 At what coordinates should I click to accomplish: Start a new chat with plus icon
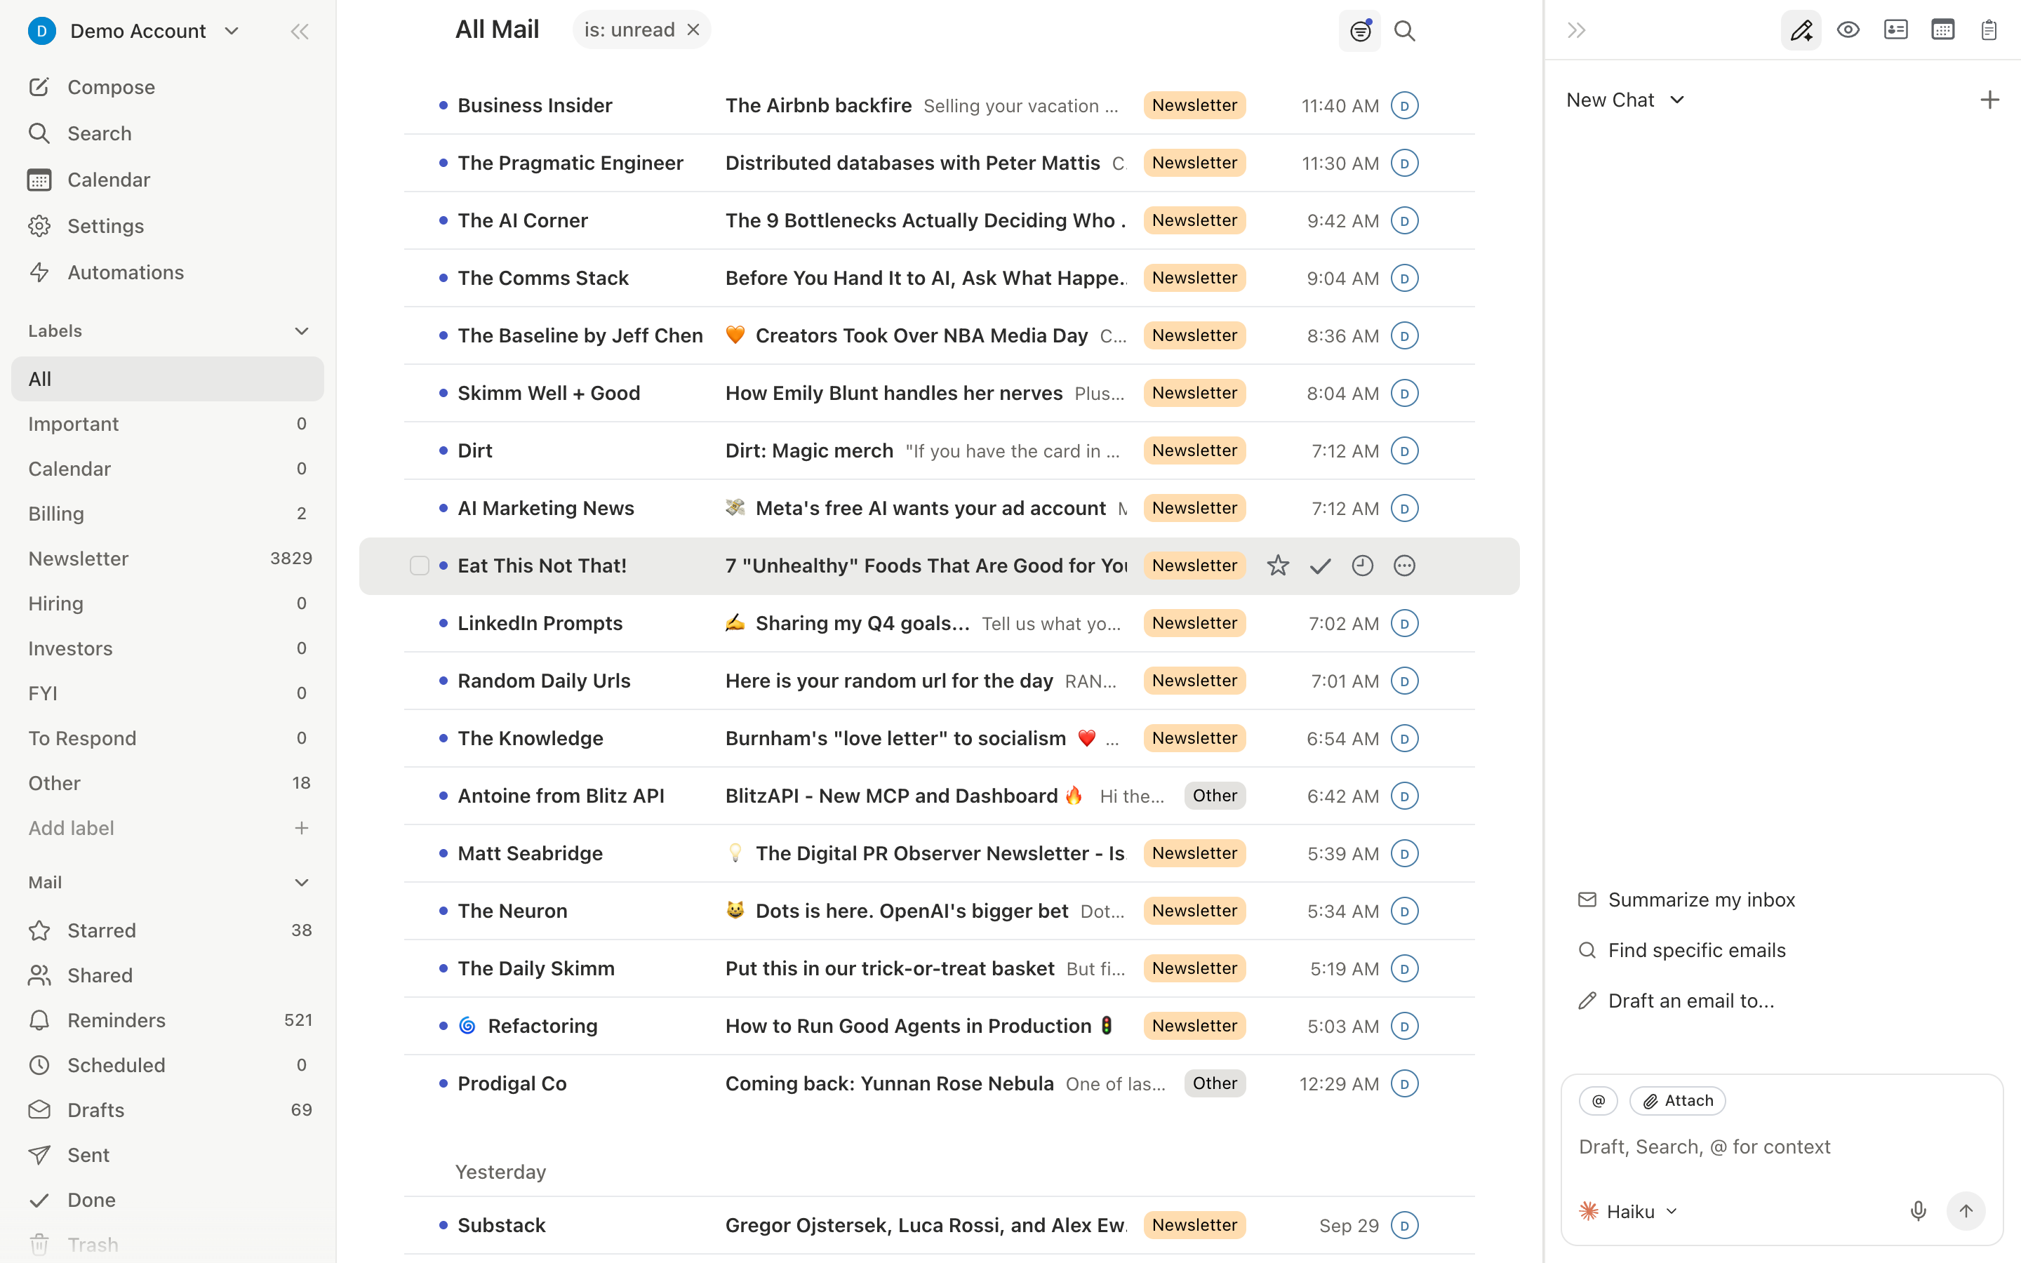tap(1989, 100)
